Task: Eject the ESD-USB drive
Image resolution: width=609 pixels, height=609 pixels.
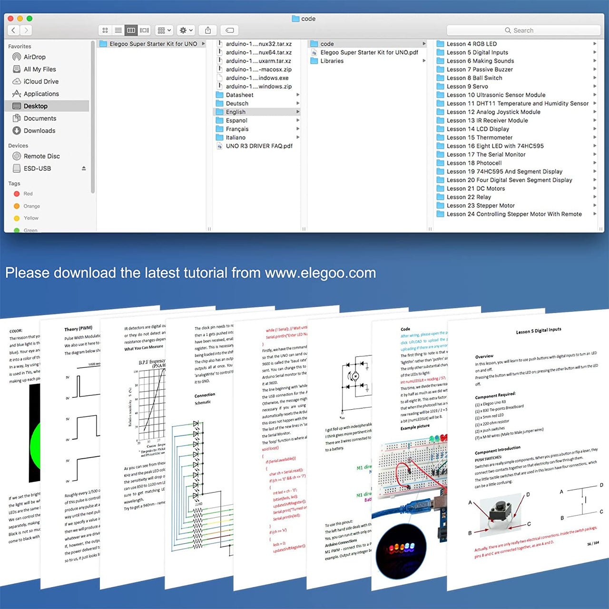Action: coord(83,168)
